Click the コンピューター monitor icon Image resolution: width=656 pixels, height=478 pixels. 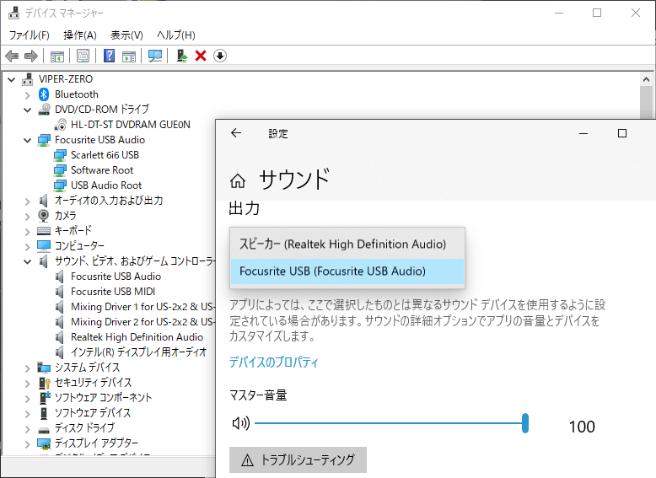click(x=44, y=246)
